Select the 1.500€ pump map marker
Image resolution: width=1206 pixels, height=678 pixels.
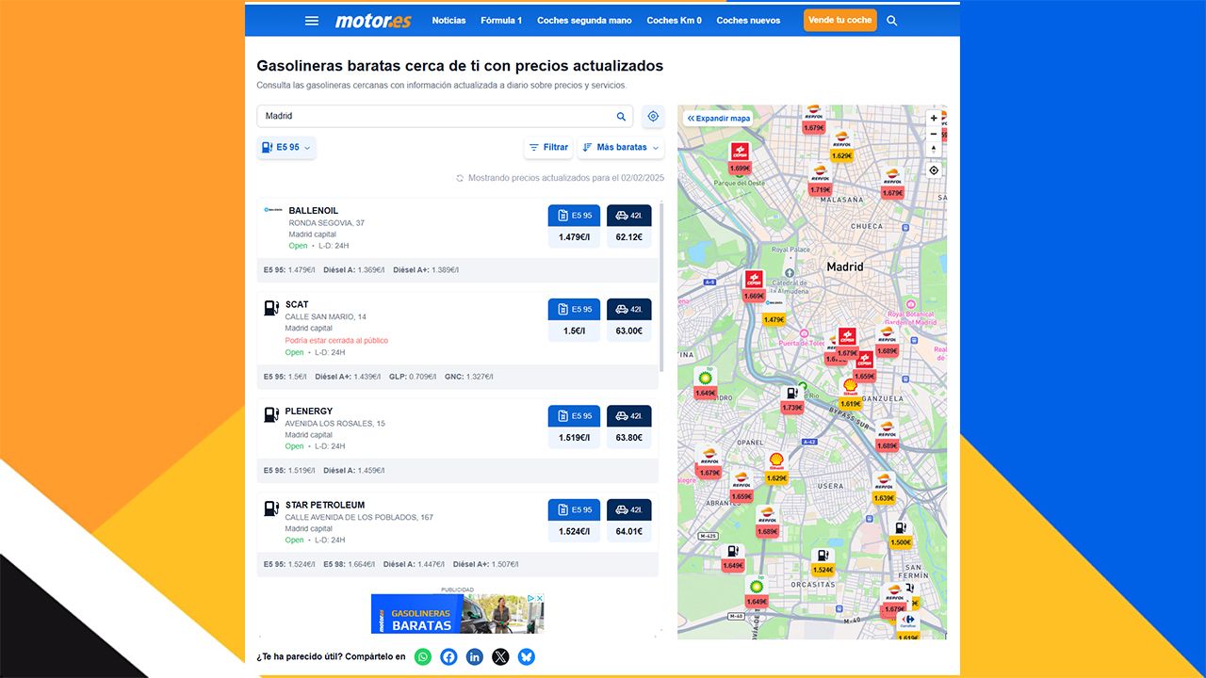point(901,534)
